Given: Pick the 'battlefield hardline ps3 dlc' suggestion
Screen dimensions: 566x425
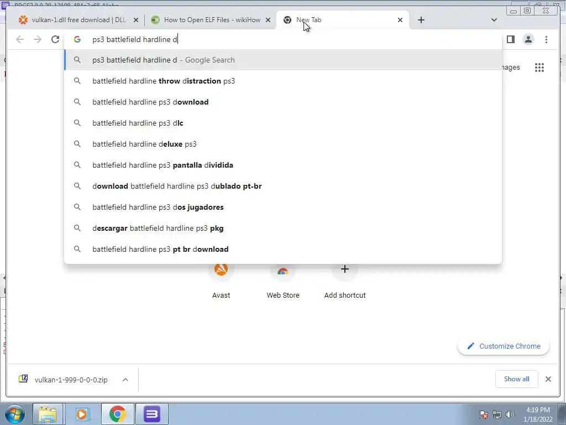Looking at the screenshot, I should pyautogui.click(x=283, y=123).
